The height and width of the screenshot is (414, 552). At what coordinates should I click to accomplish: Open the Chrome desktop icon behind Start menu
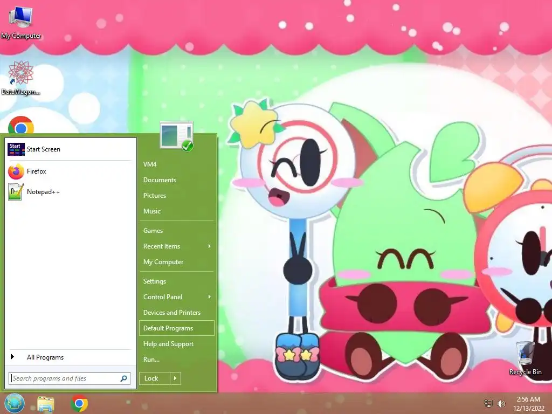click(x=21, y=125)
